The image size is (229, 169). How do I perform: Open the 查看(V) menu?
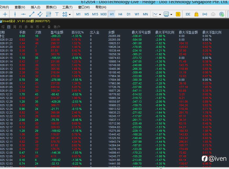coord(20,7)
